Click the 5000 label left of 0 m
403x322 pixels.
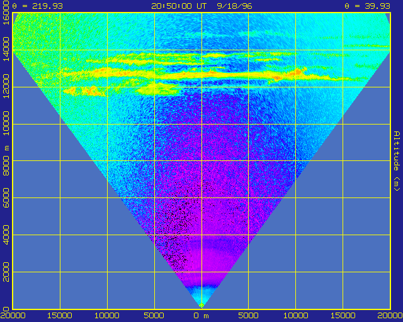pyautogui.click(x=154, y=316)
